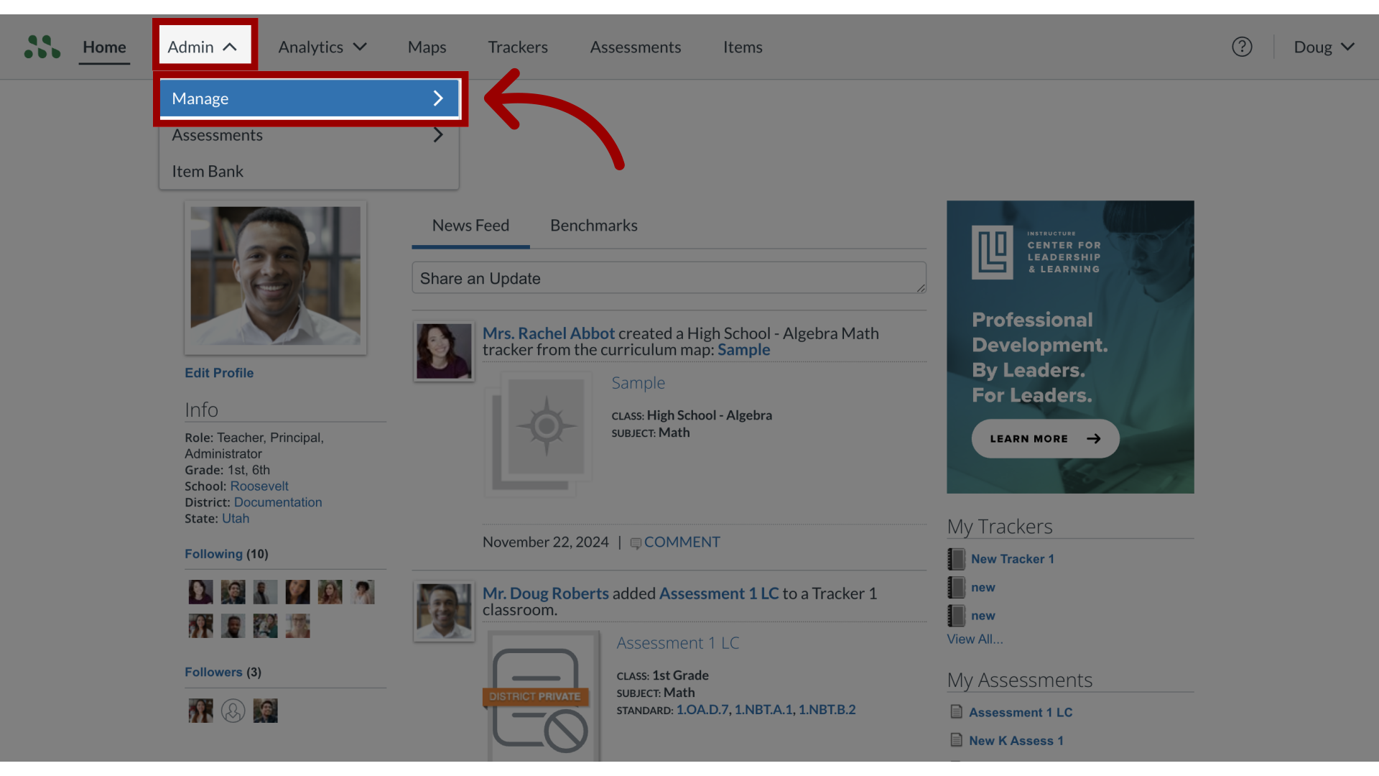Choose Item Bank from Admin menu
Image resolution: width=1379 pixels, height=776 pixels.
(309, 171)
